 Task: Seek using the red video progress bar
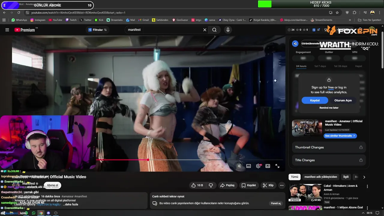[x=189, y=160]
